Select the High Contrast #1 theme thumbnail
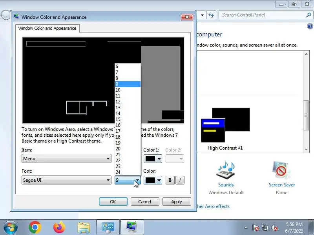314x235 pixels. tap(225, 125)
